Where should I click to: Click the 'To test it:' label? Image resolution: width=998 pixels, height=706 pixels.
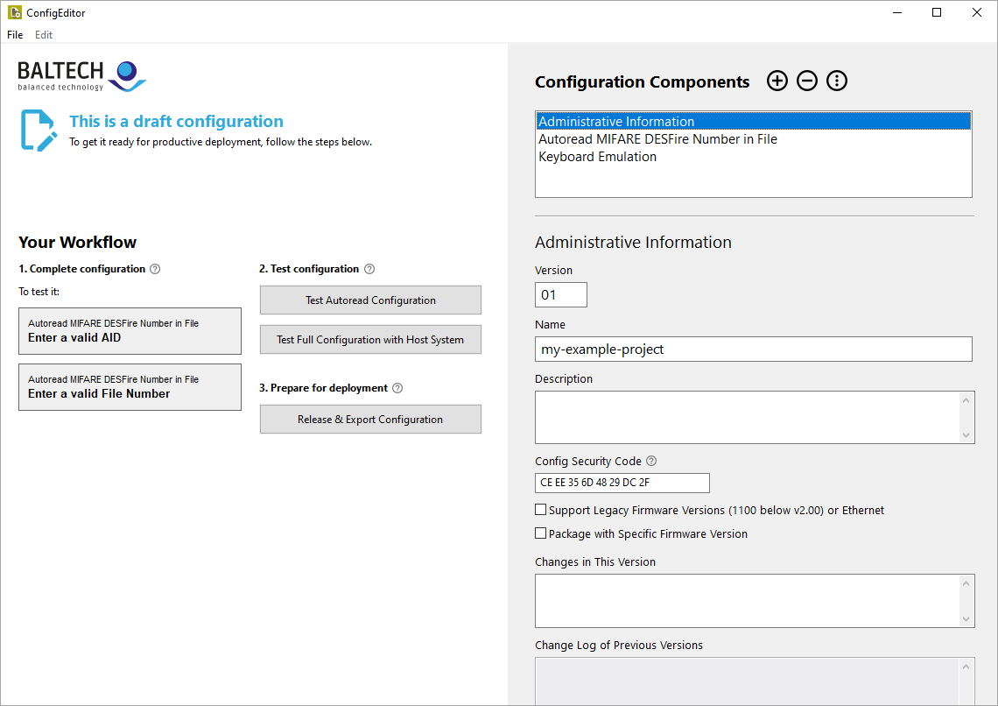point(39,292)
